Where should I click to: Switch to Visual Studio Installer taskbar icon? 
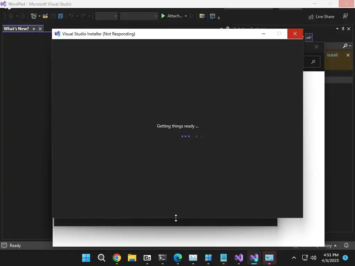254,258
